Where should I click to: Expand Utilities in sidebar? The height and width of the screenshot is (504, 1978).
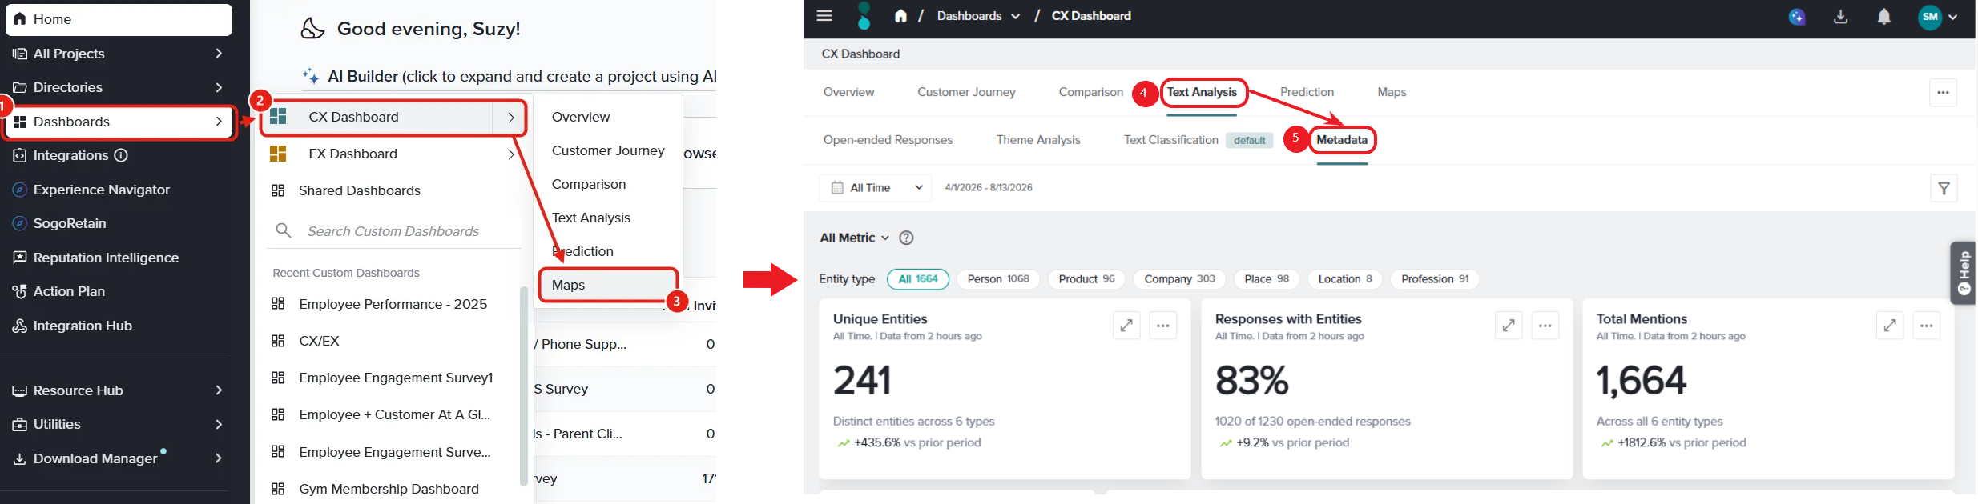tap(219, 424)
